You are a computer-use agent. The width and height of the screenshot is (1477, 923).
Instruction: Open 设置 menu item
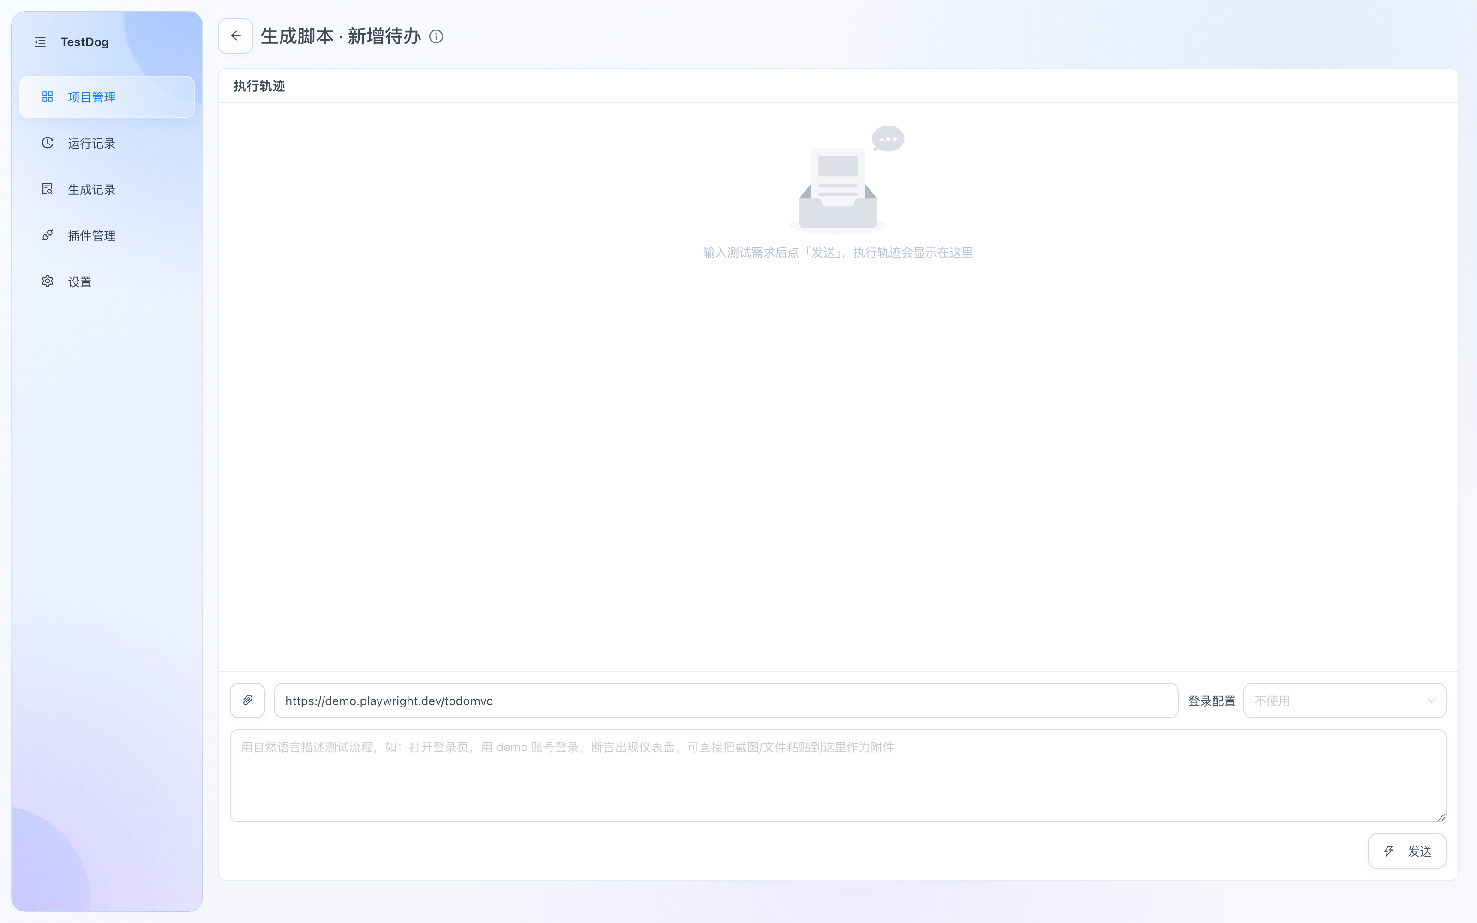(x=107, y=282)
